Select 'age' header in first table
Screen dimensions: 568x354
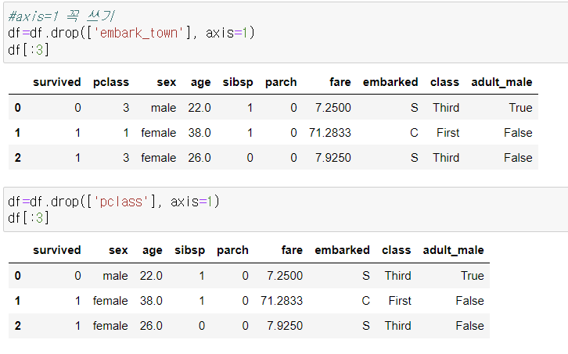(201, 83)
